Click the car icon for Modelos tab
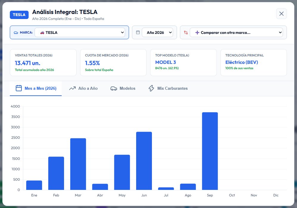This screenshot has width=297, height=208. click(x=114, y=89)
